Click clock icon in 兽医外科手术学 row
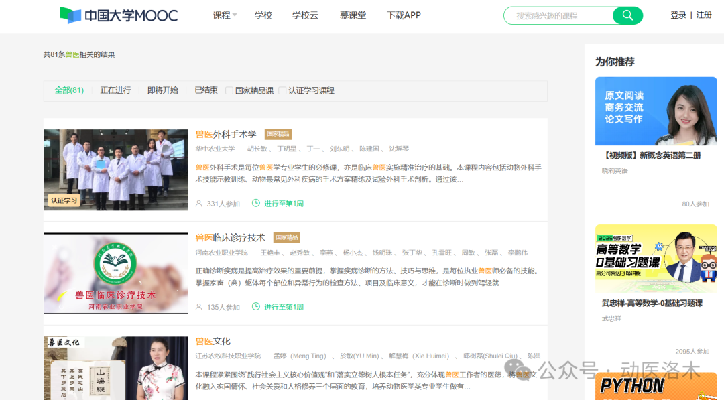The image size is (724, 400). [256, 203]
